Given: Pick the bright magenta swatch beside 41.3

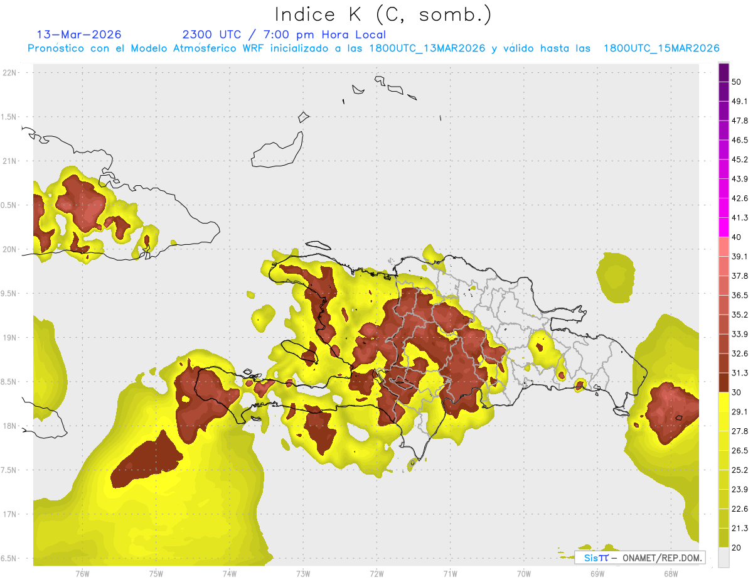Looking at the screenshot, I should click(x=724, y=227).
